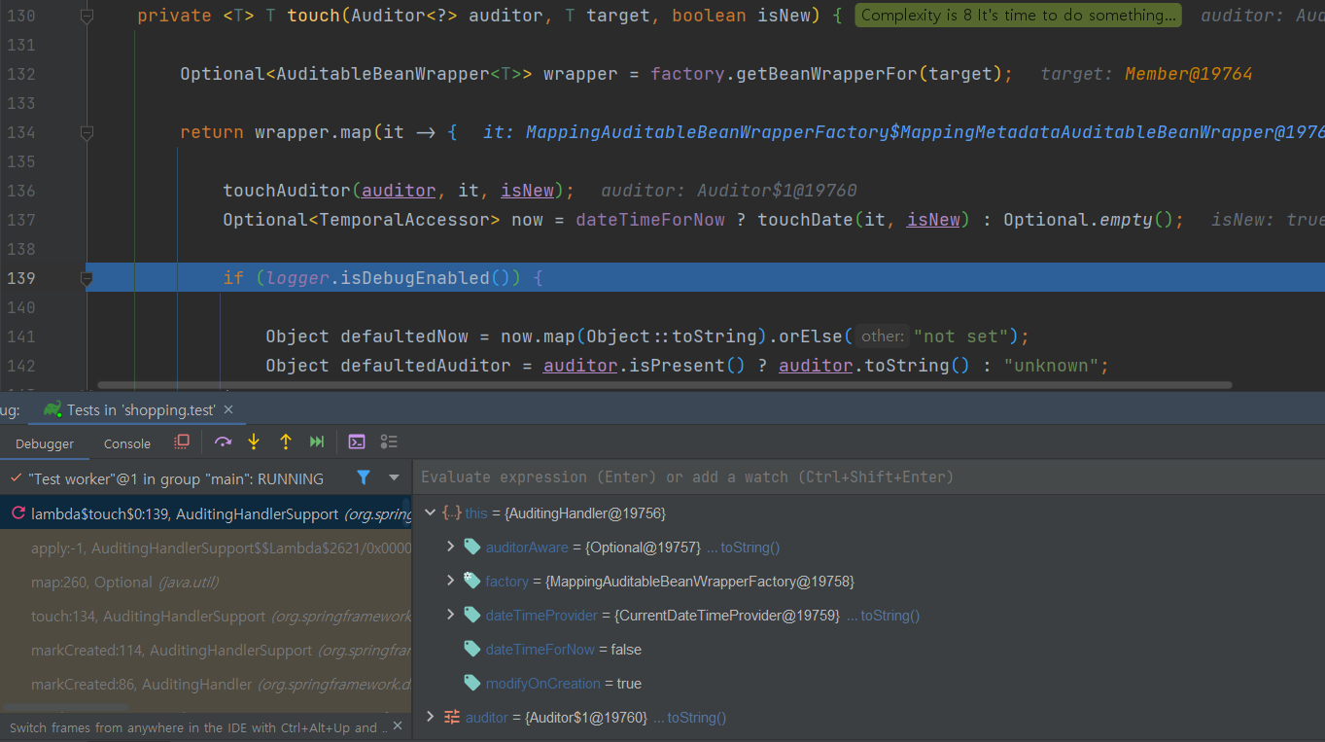Image resolution: width=1325 pixels, height=742 pixels.
Task: Click the editor horizontal scrollbar
Action: pos(665,385)
